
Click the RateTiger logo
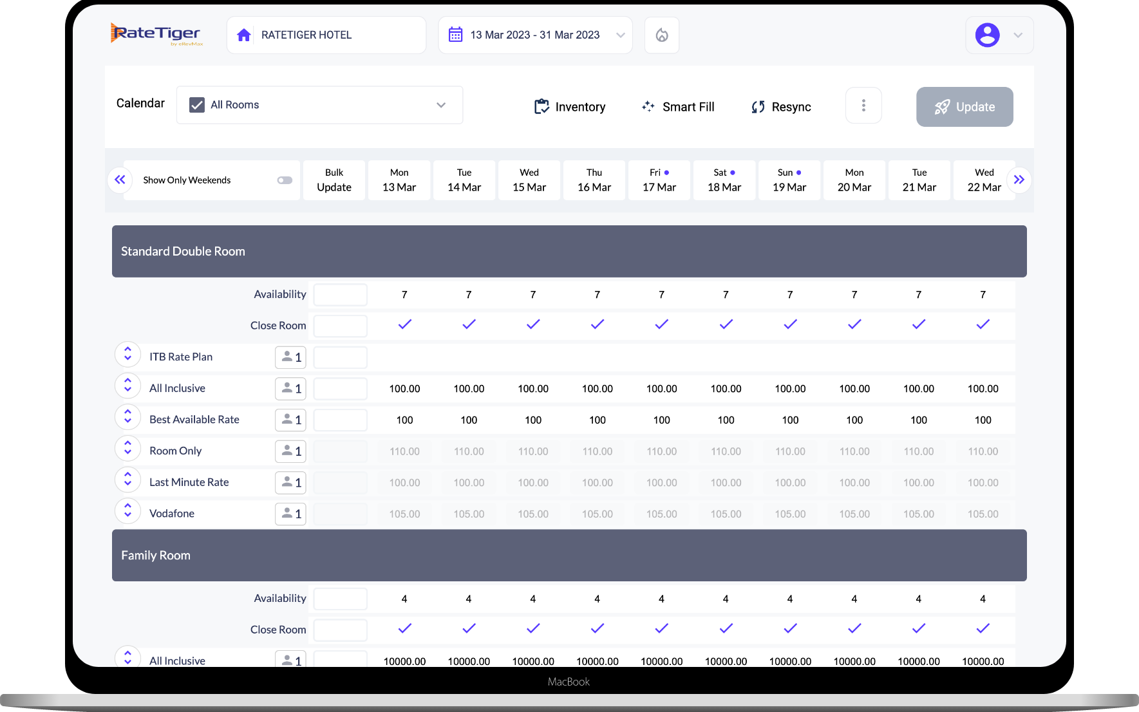pos(156,34)
